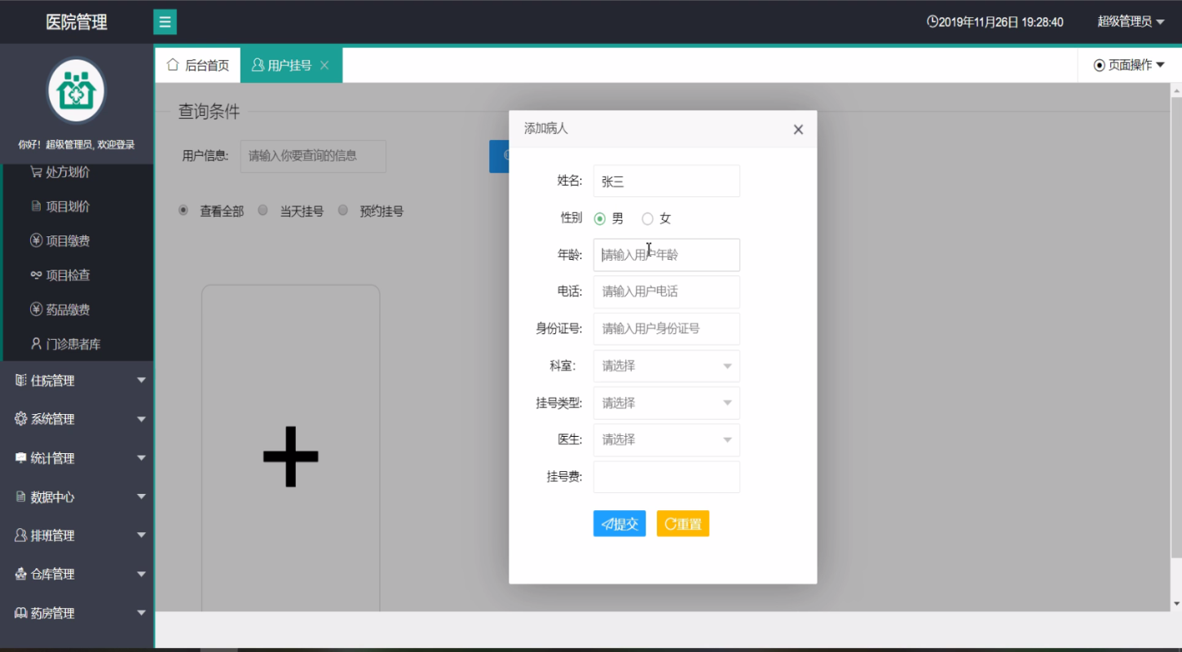Select the 女 gender radio button
Image resolution: width=1182 pixels, height=652 pixels.
(x=647, y=218)
